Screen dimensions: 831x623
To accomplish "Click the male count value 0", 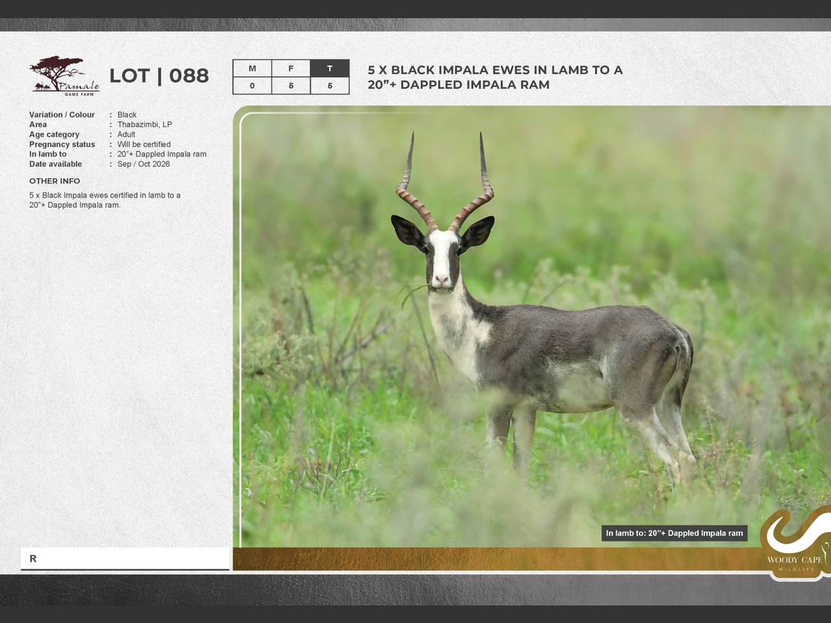I will click(x=252, y=86).
